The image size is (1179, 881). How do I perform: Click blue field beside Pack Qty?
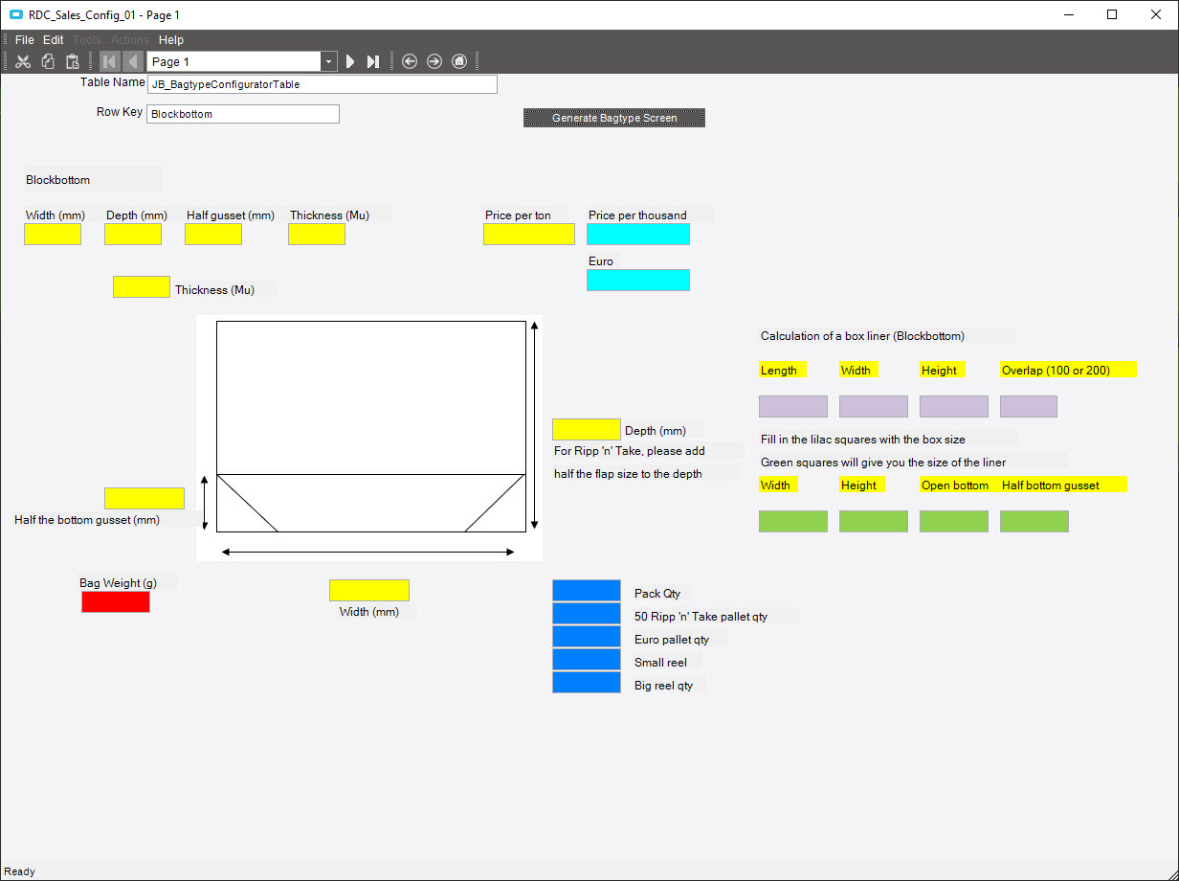(587, 591)
